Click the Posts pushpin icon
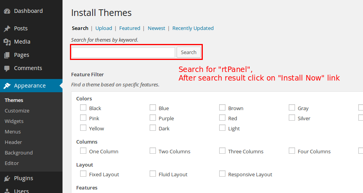 (x=7, y=28)
